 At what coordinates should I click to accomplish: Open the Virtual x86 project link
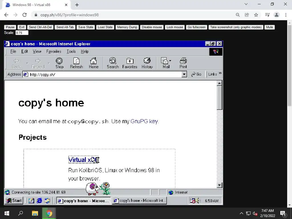pos(84,160)
